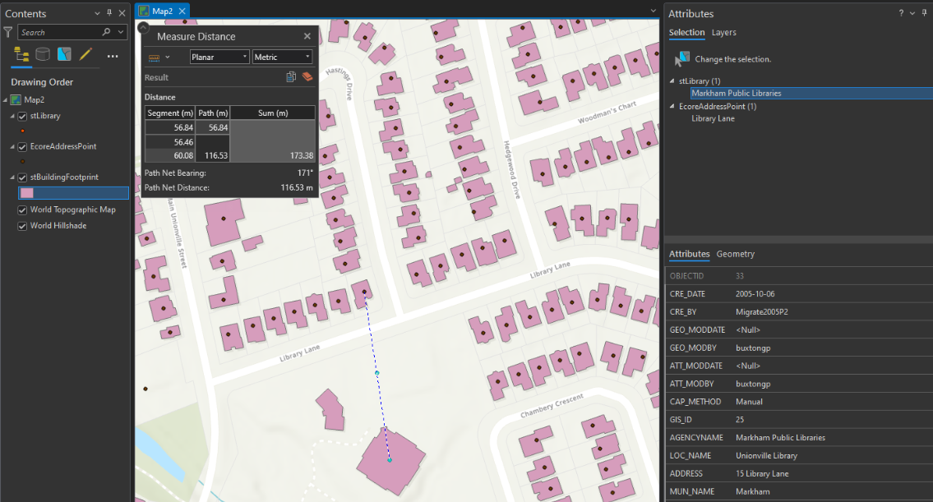Click the pink stBuildingFootprint symbol swatch

[26, 193]
